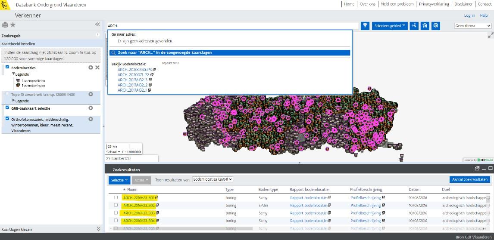Open ARCH_2020C430_P3 search suggestion link
The height and width of the screenshot is (240, 494).
(134, 69)
